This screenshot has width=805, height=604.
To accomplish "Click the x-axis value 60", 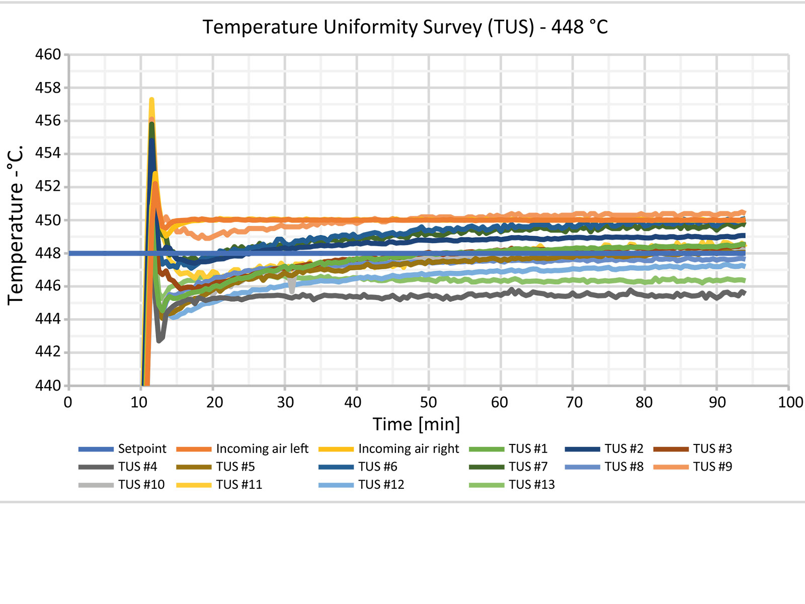I will (x=500, y=402).
